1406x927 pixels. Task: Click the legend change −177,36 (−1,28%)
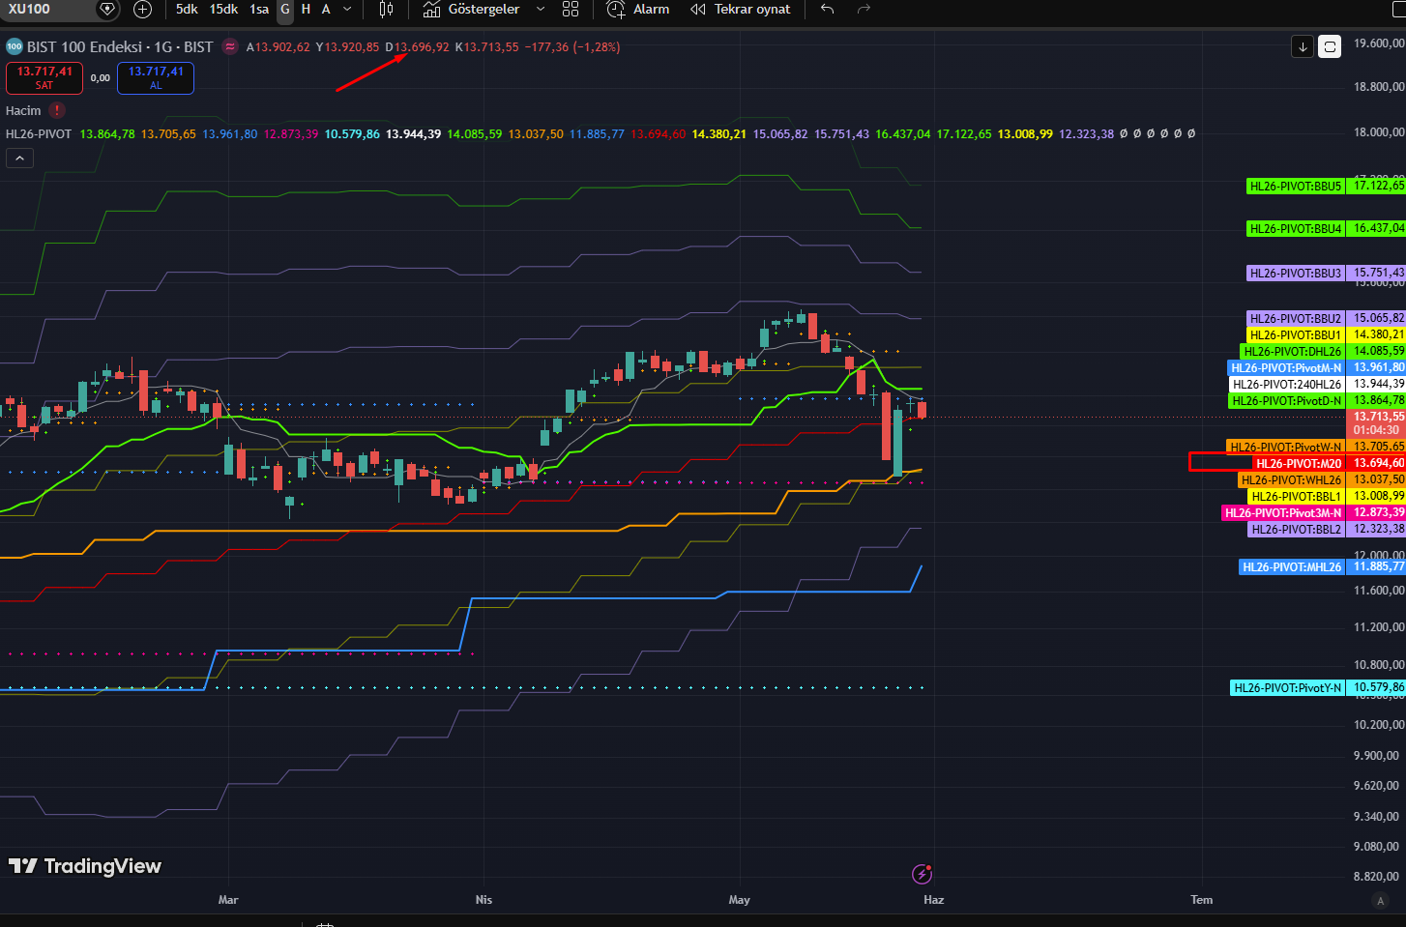(572, 46)
